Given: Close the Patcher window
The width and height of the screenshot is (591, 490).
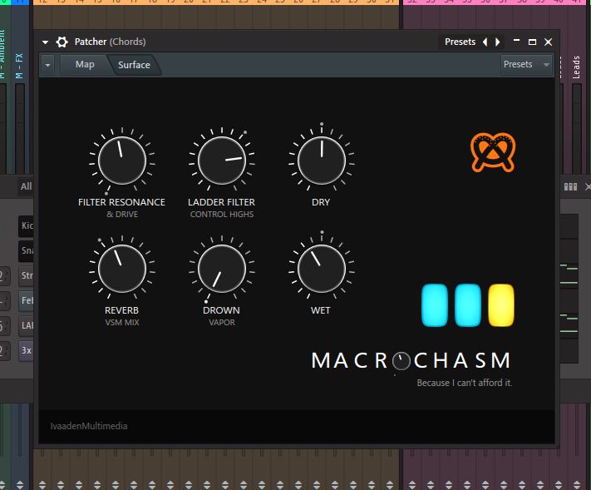Looking at the screenshot, I should [x=548, y=42].
